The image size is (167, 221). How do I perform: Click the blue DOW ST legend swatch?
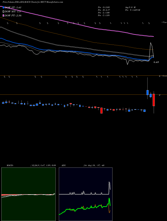(x=3, y=7)
